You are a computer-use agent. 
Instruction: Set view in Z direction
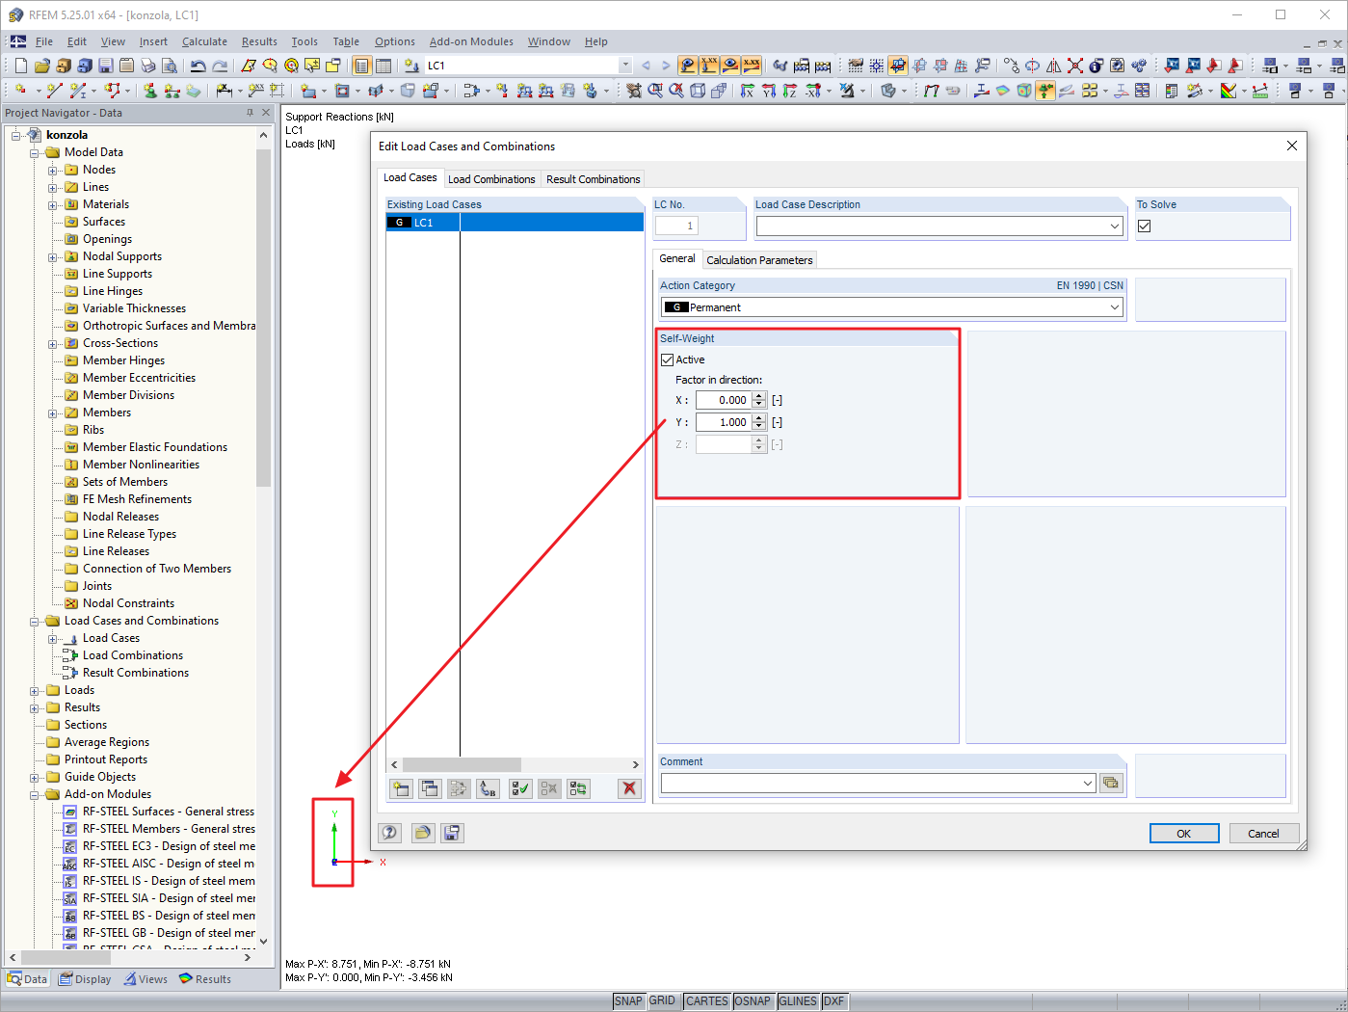click(x=790, y=91)
